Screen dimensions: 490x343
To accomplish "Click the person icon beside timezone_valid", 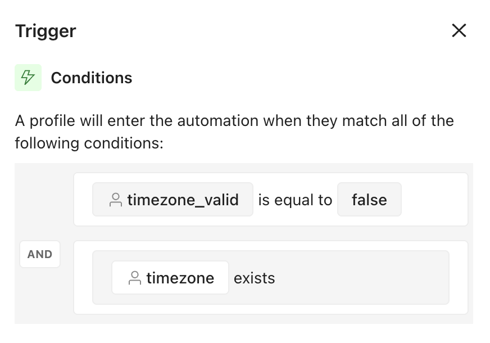I will [116, 200].
